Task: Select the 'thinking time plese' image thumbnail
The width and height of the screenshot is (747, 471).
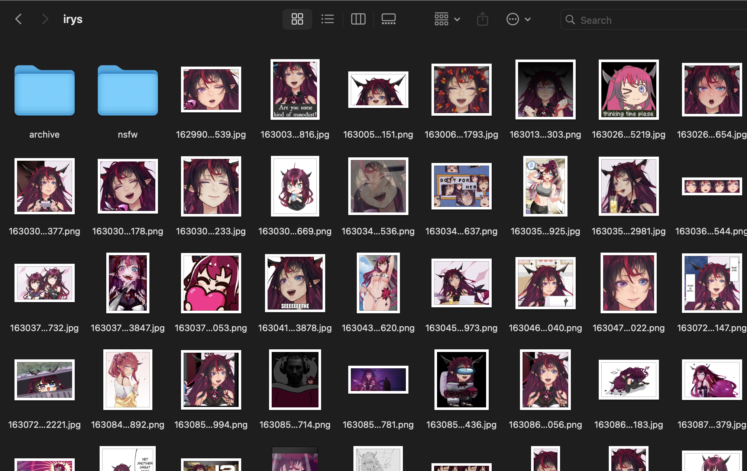Action: coord(628,90)
